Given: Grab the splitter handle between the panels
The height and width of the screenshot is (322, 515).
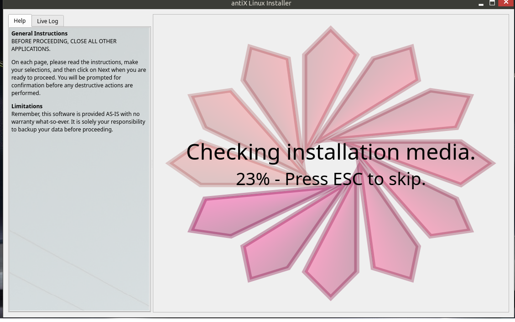Looking at the screenshot, I should click(152, 163).
